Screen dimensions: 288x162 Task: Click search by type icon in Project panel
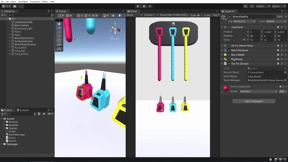tap(39, 114)
